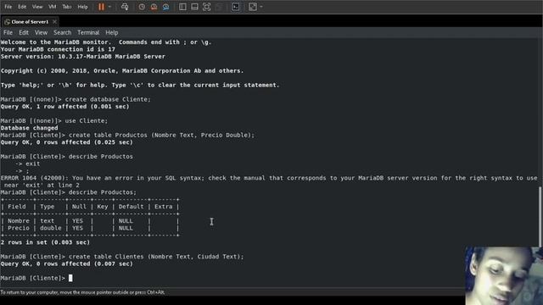Click the 'To return to your computer' status message
543x305 pixels.
[82, 292]
